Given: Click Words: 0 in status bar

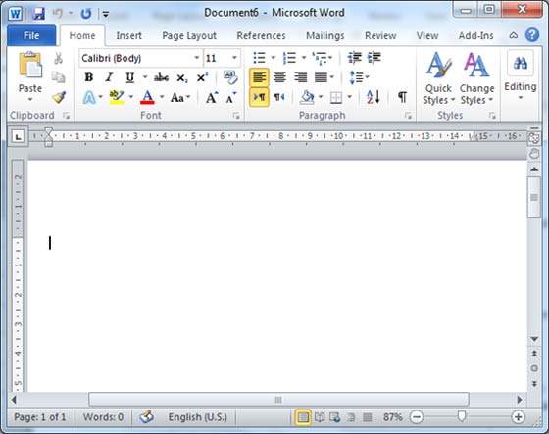Looking at the screenshot, I should [103, 417].
